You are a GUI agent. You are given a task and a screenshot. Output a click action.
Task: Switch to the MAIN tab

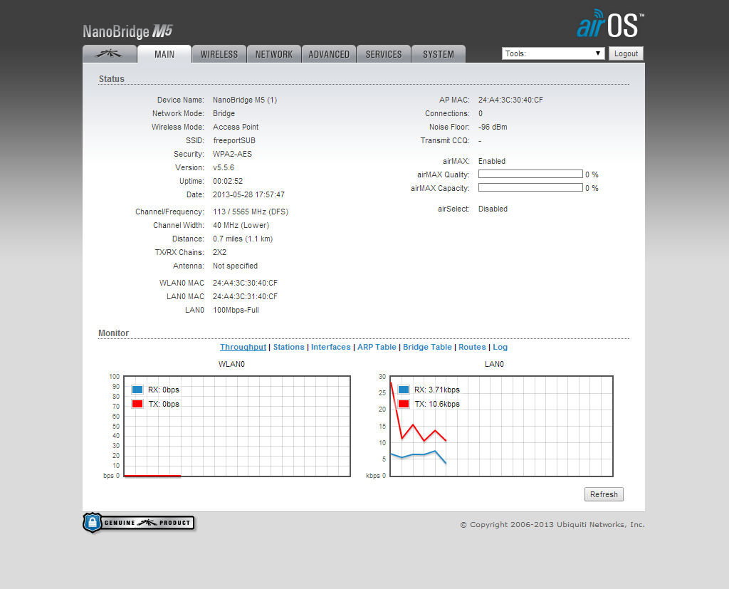click(164, 54)
